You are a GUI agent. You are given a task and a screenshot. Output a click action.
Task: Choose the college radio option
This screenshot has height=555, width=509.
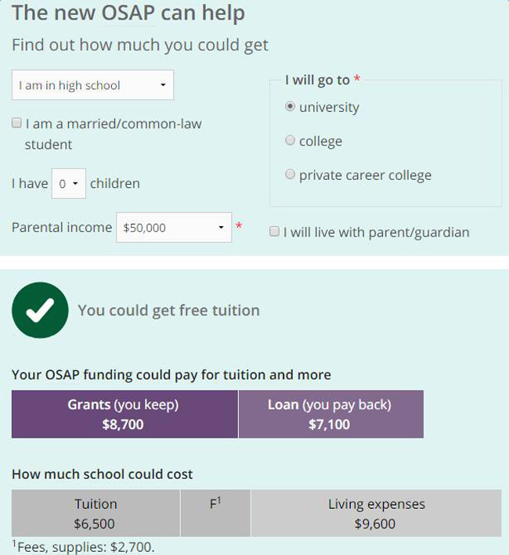point(290,141)
